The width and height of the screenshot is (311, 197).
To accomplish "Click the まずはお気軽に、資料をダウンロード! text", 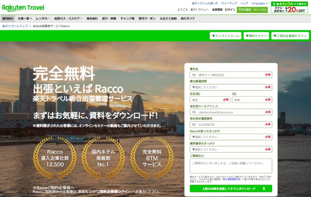I will tap(95, 115).
